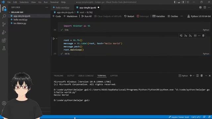Close the terminal panel
The width and height of the screenshot is (212, 119).
coord(210,76)
